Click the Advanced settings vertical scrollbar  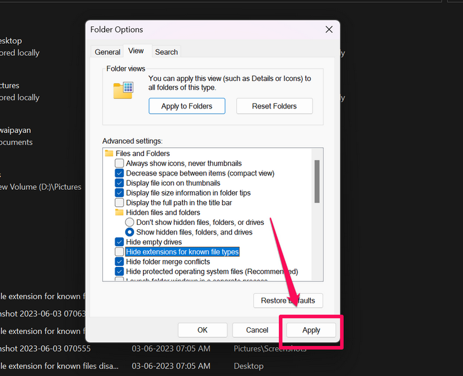[x=317, y=182]
